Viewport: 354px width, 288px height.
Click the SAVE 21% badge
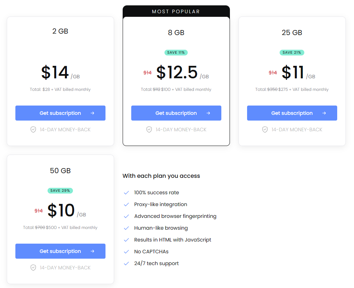tap(292, 53)
